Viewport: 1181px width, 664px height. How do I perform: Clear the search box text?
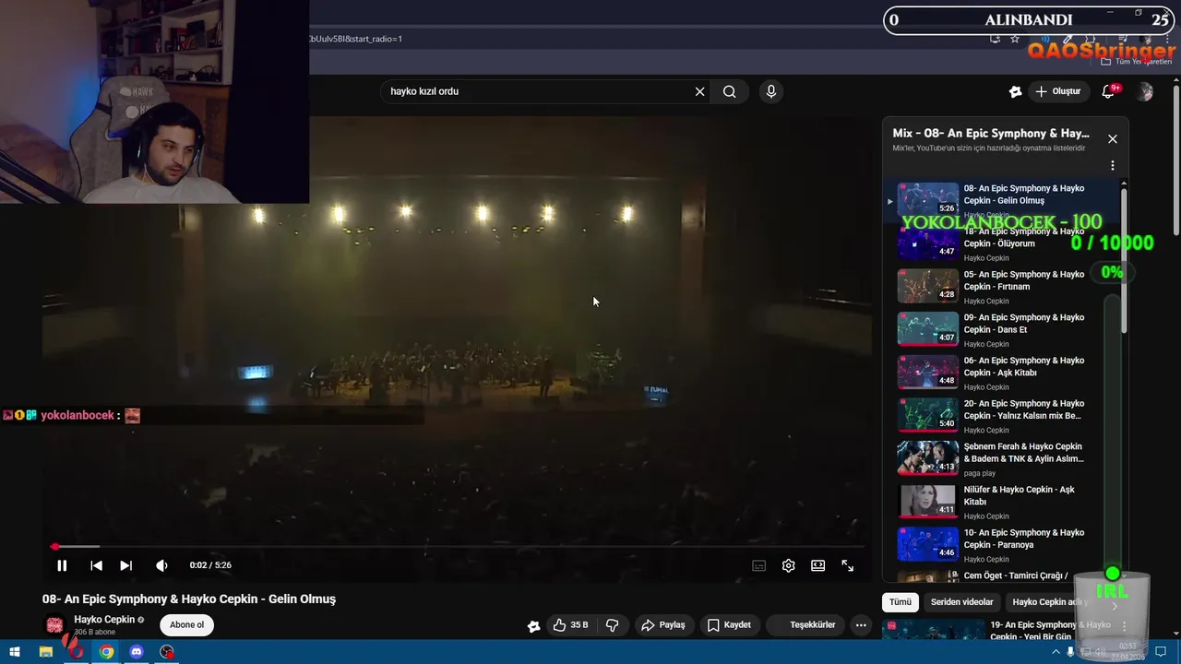click(699, 91)
